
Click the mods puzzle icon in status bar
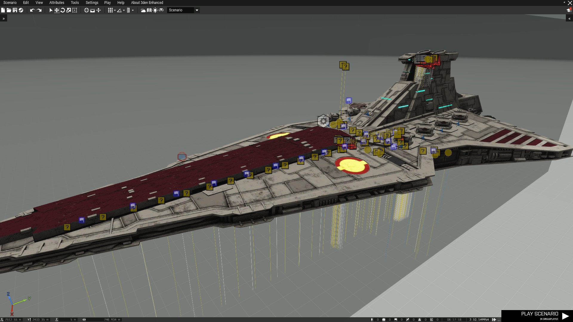click(x=494, y=320)
